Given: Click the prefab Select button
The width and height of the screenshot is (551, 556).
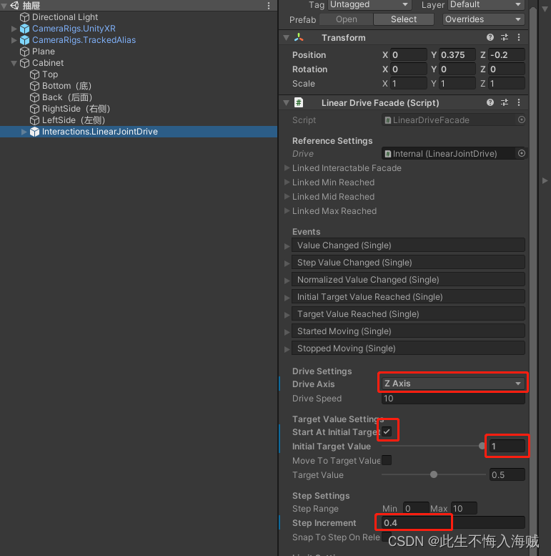Looking at the screenshot, I should point(404,19).
